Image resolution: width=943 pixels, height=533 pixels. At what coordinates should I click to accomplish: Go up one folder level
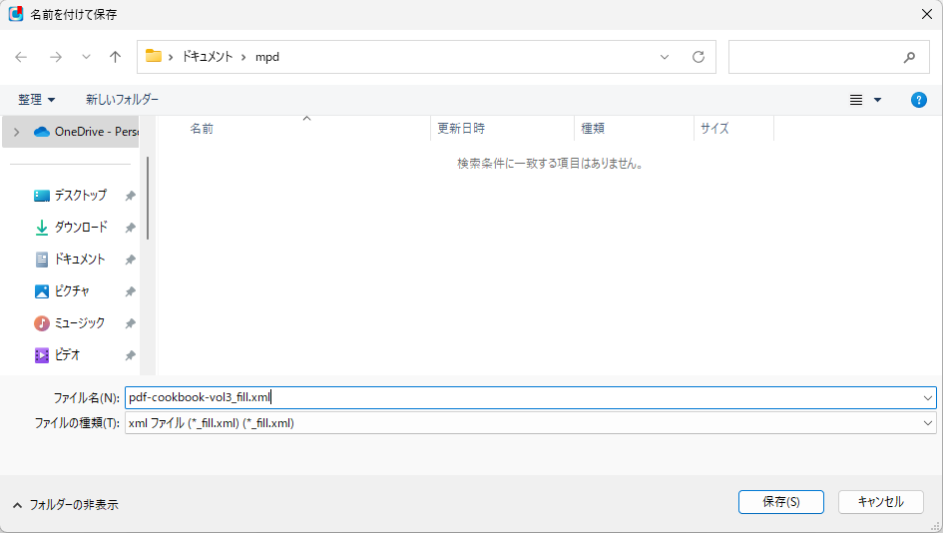(115, 57)
